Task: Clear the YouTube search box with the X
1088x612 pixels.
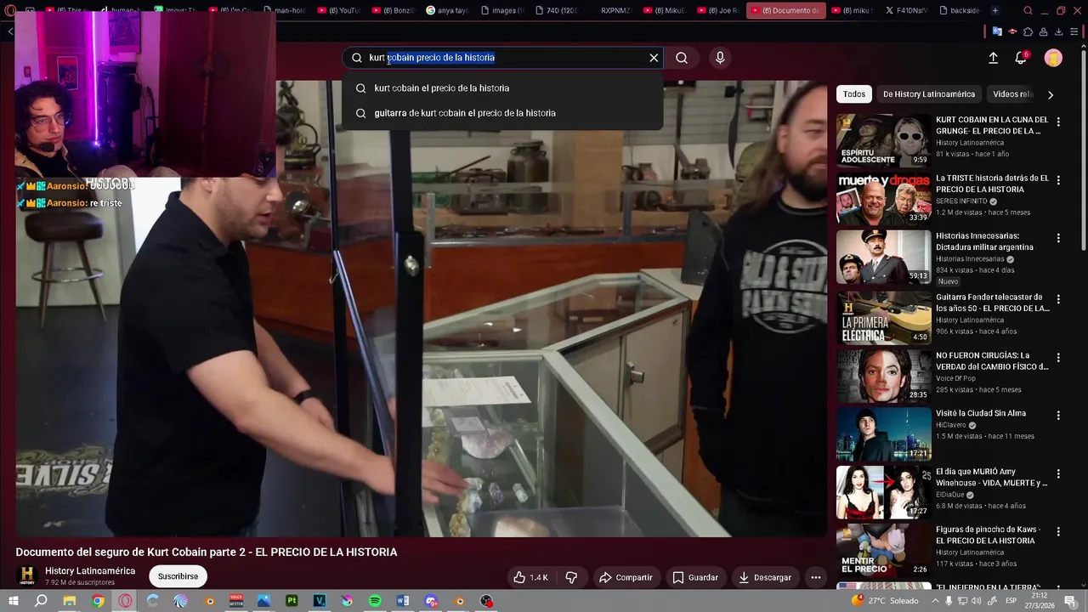Action: pos(654,58)
